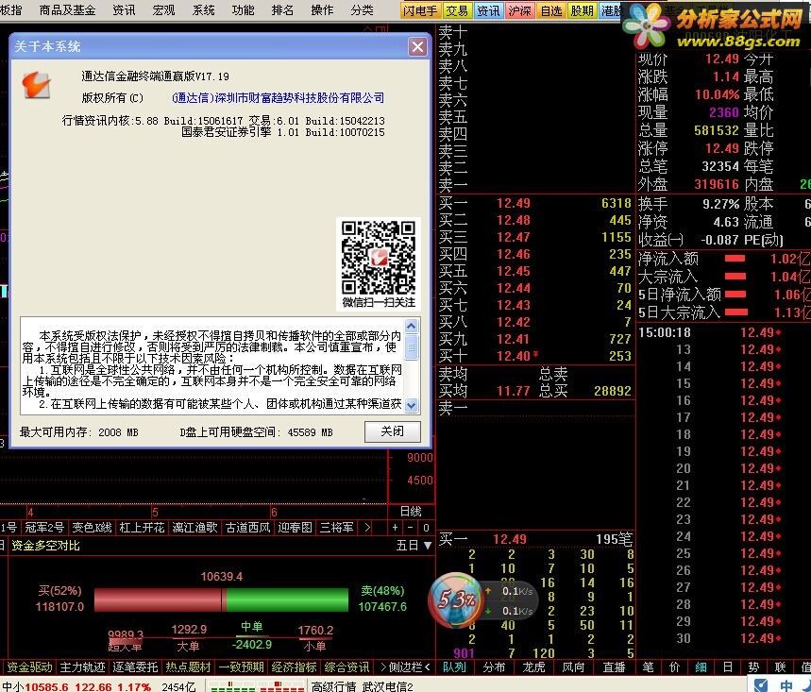Click the + zoom button beside the indicator tabs

pos(396,528)
